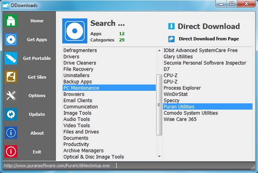This screenshot has height=173, width=258.
Task: Select Process Explorer app entry
Action: [x=208, y=88]
